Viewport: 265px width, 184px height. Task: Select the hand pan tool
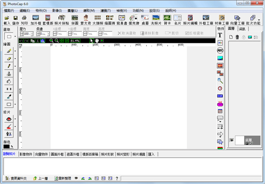pos(97,41)
